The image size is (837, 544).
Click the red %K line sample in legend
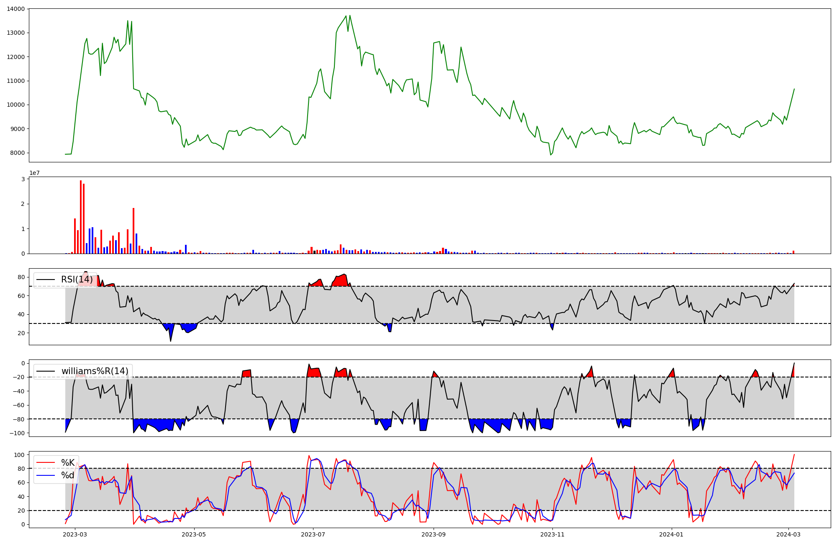coord(46,463)
